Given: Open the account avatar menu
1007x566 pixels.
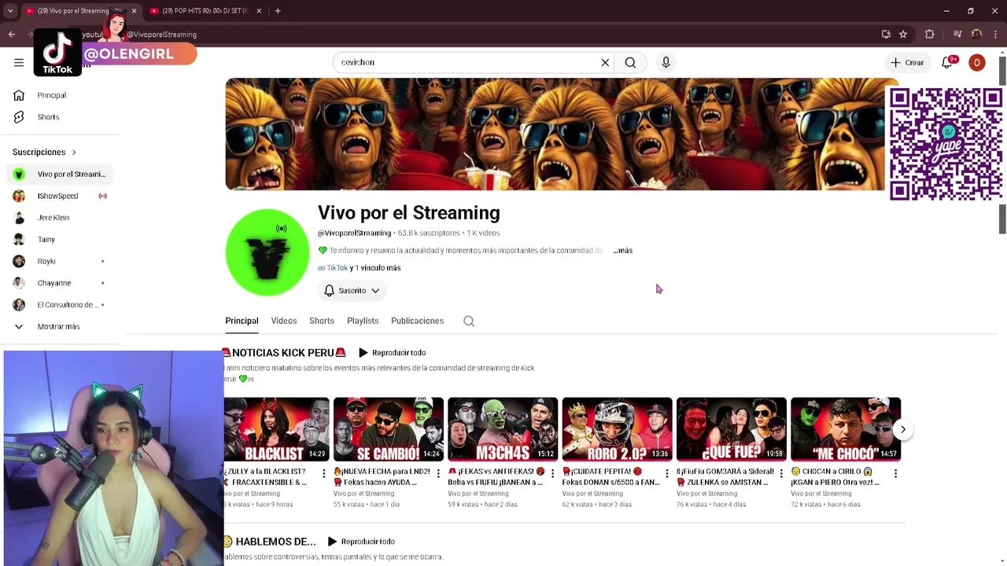Looking at the screenshot, I should click(x=976, y=63).
